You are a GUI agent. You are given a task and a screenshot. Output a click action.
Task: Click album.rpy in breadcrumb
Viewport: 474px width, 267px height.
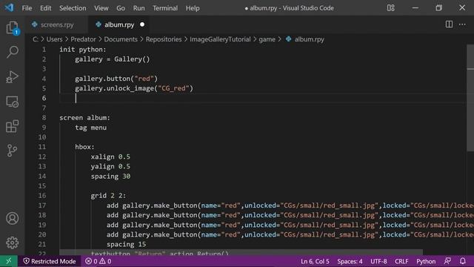[x=310, y=39]
